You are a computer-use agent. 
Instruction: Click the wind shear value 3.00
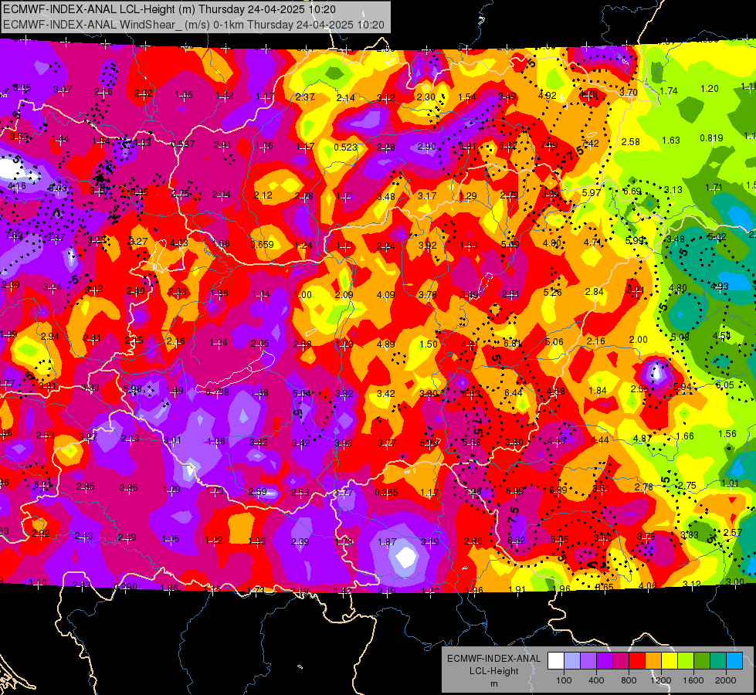(x=735, y=581)
